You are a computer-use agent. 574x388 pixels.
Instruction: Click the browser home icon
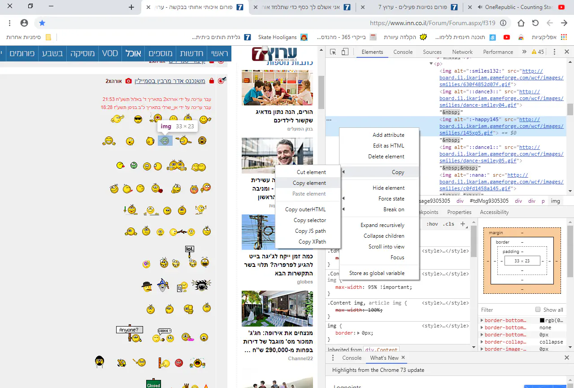pos(521,23)
